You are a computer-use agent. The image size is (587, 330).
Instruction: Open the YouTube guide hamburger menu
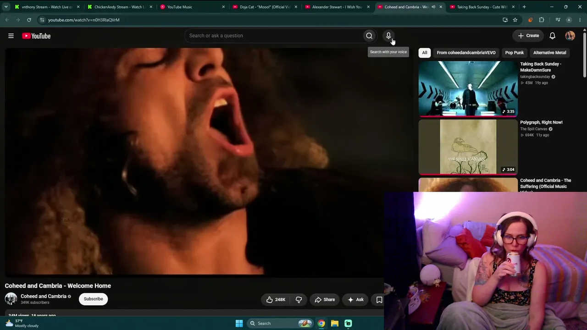(x=11, y=36)
